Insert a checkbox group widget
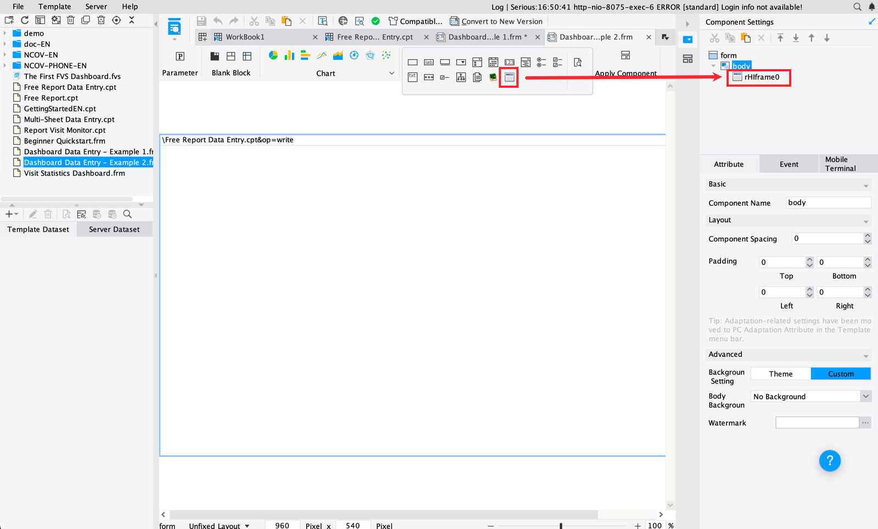878x529 pixels. tap(556, 62)
